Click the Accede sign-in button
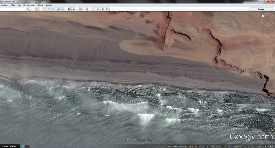Viewport: 275px width, 148px height. click(261, 9)
